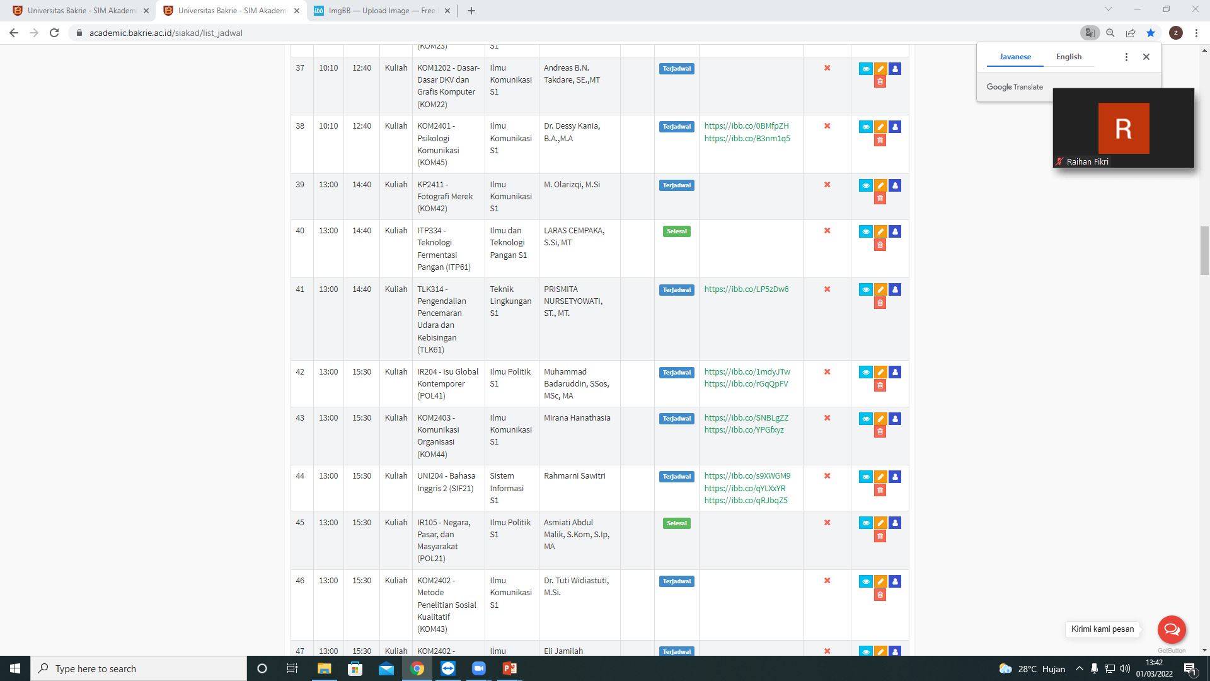
Task: Click the red X mark in row 44
Action: [x=827, y=476]
